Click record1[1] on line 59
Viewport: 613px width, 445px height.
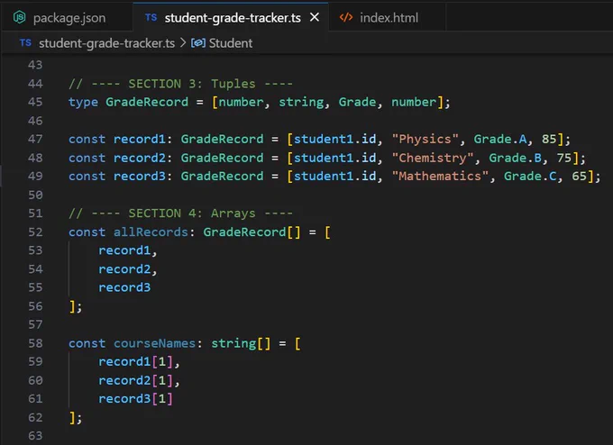click(135, 362)
